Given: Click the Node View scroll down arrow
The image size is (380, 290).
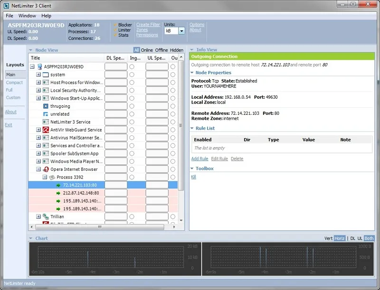Looking at the screenshot, I should (x=181, y=221).
